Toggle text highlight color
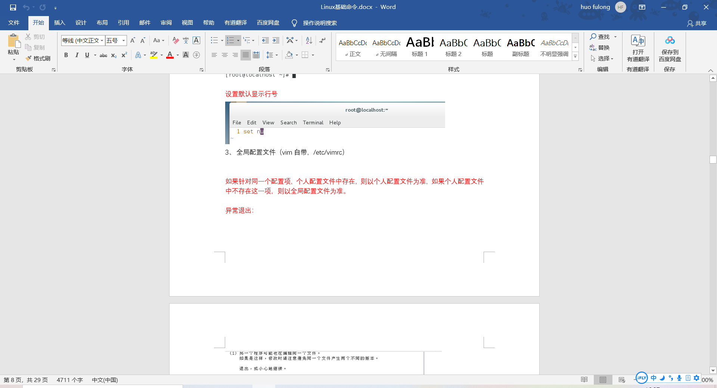 coord(153,55)
